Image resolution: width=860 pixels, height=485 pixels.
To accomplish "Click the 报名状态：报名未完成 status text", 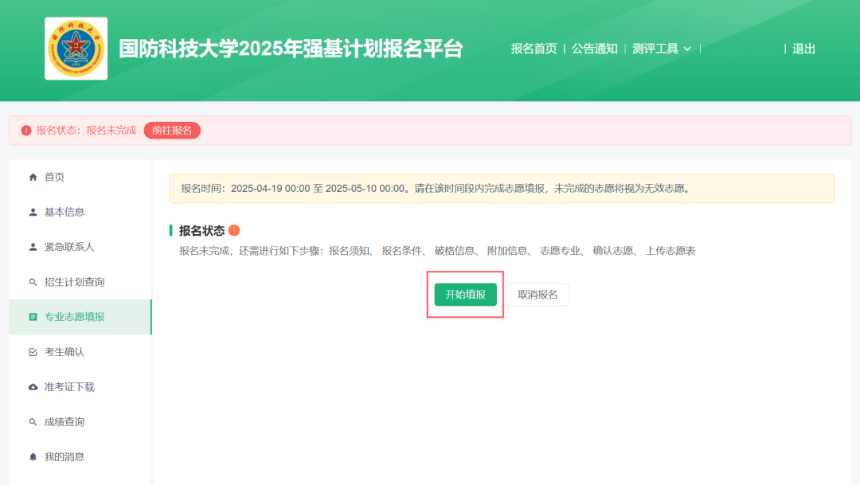I will [x=86, y=131].
